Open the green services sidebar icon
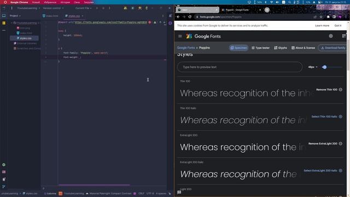Viewport: 350px width, 197px height. (x=4, y=165)
